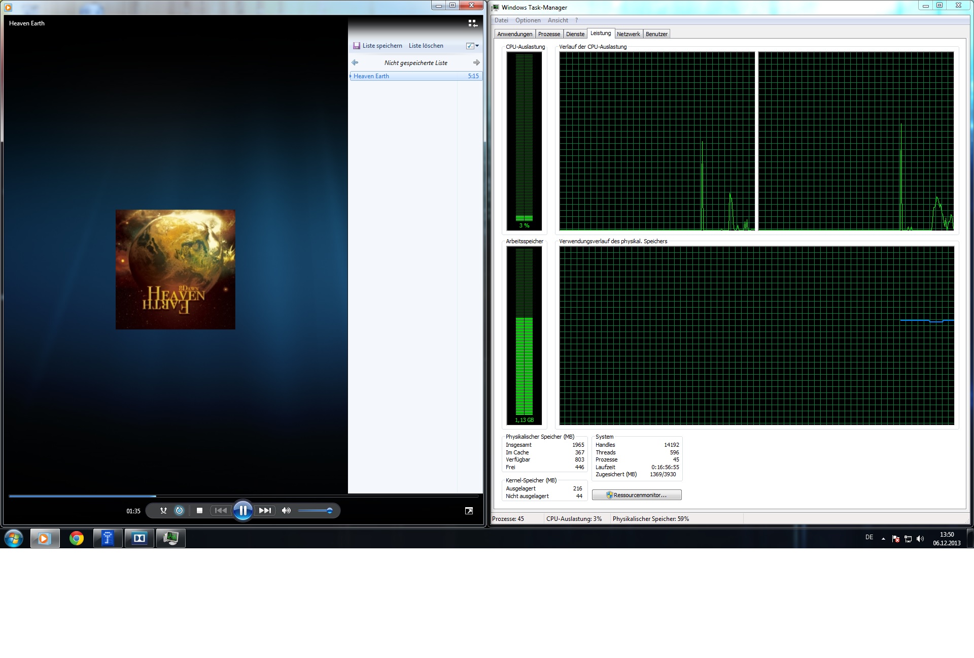Switch to the Prozesse tab
Image resolution: width=974 pixels, height=658 pixels.
pyautogui.click(x=549, y=34)
